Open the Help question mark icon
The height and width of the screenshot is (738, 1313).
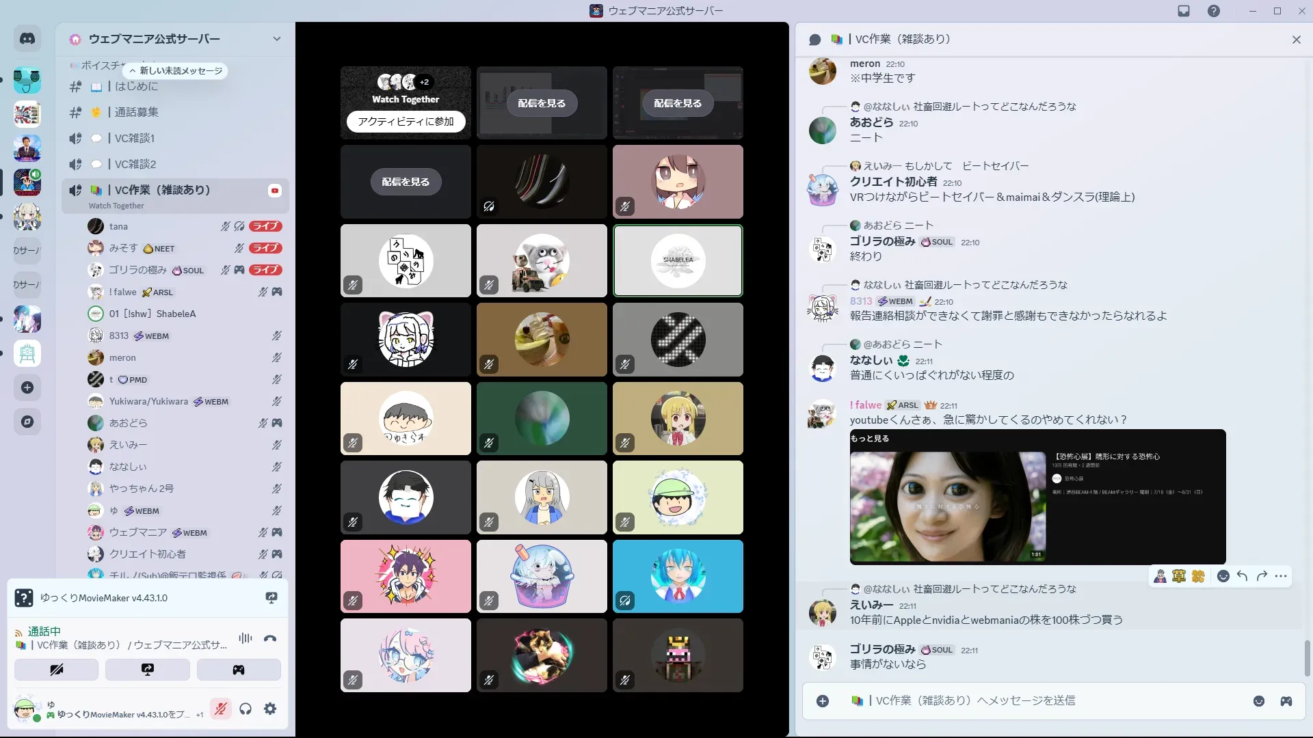(1213, 11)
